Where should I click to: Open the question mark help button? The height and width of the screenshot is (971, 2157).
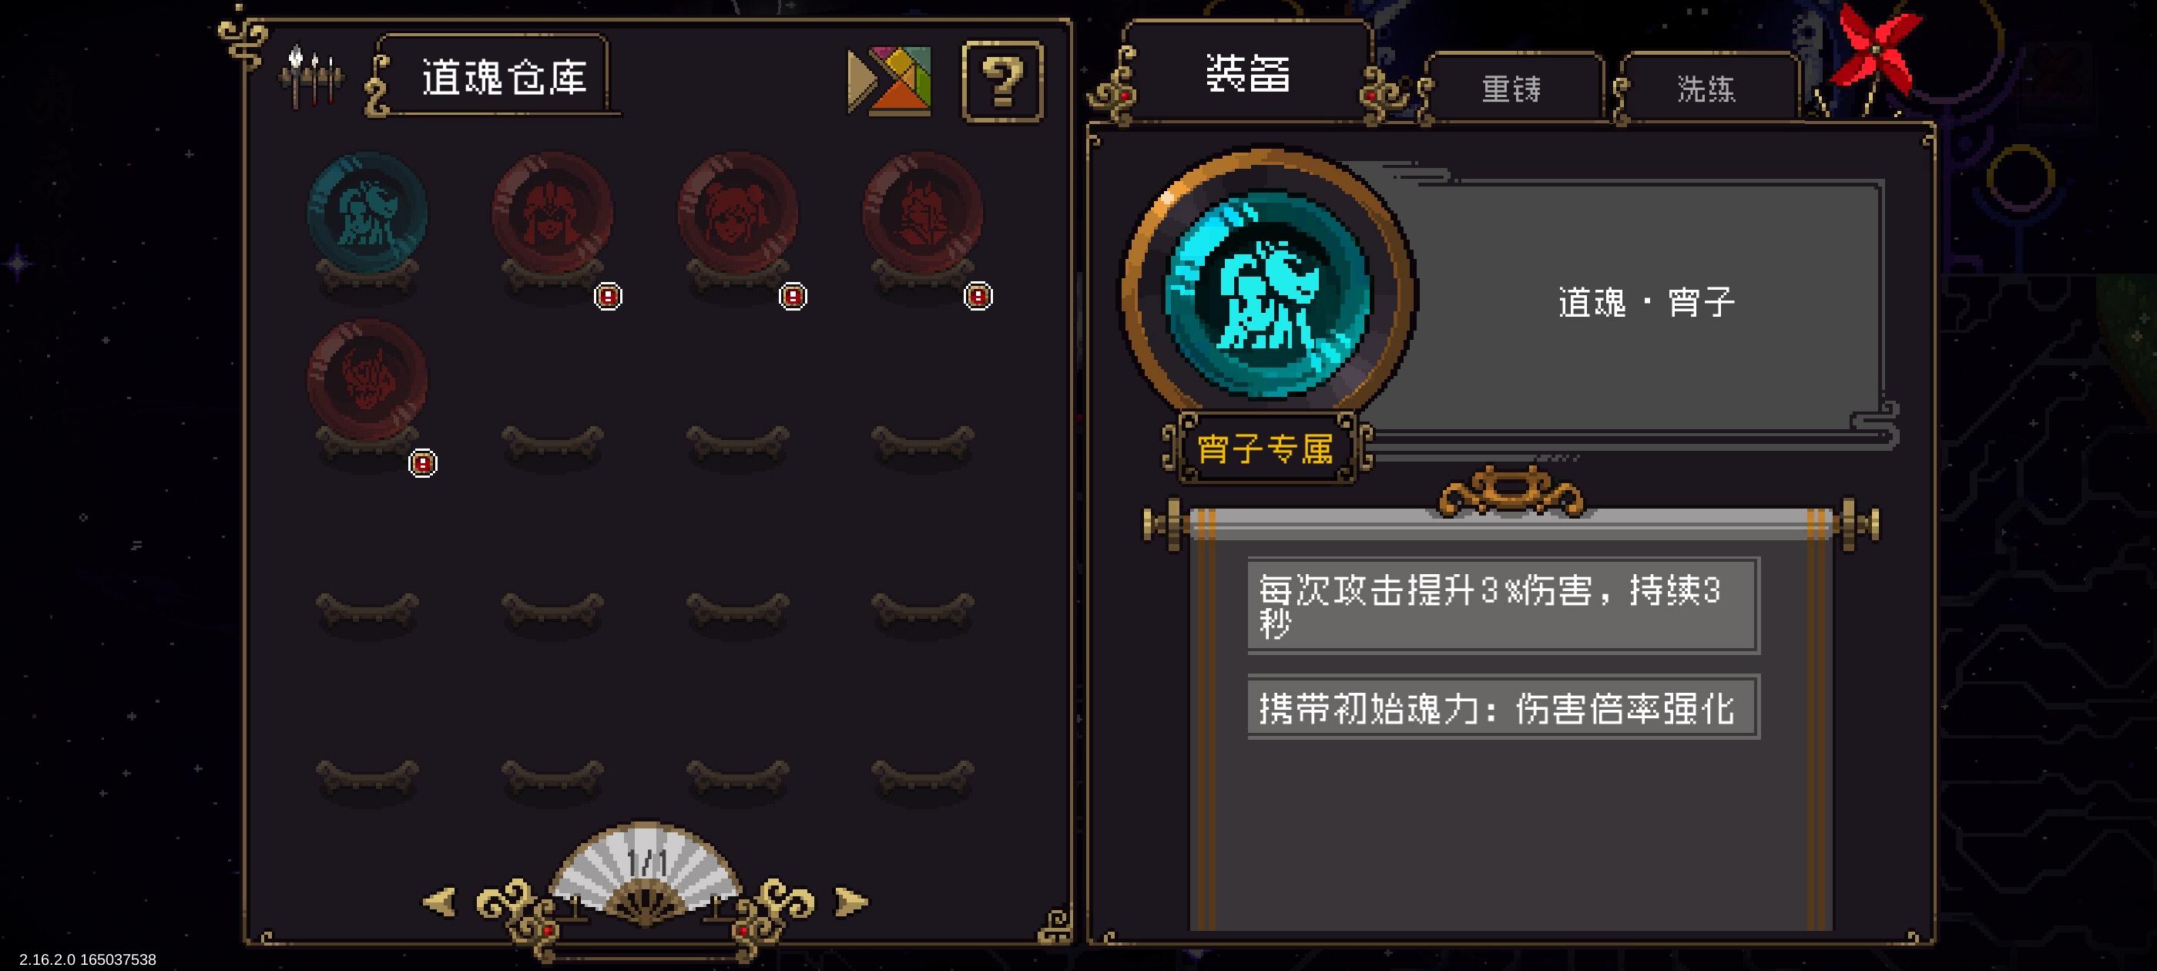coord(1002,81)
